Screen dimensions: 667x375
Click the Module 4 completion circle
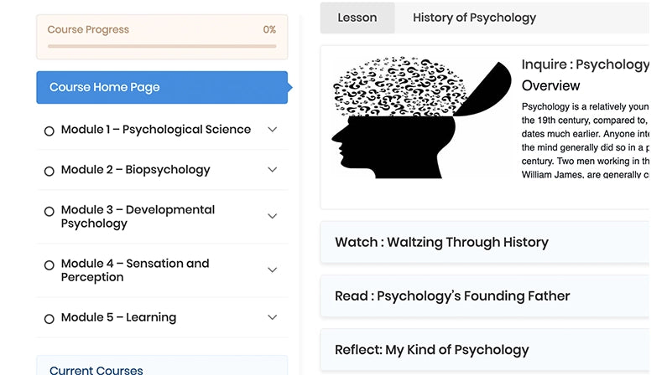(x=49, y=265)
